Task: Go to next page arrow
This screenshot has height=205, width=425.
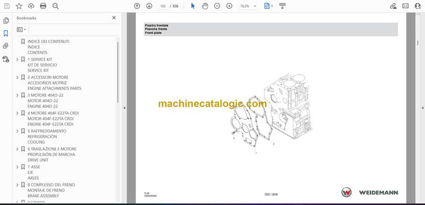Action: point(149,6)
